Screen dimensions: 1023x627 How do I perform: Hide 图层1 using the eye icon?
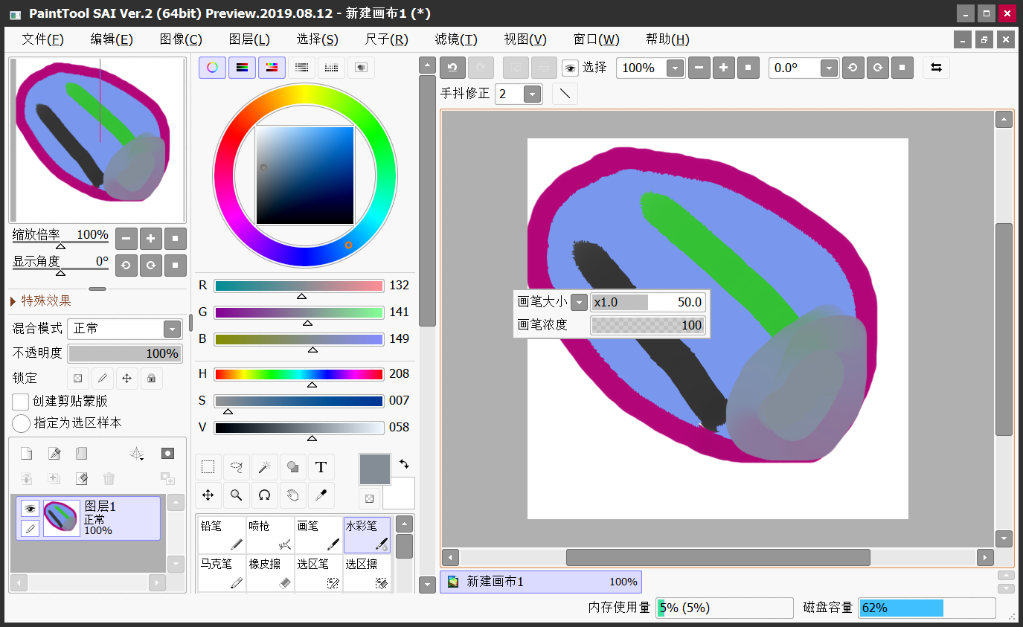pos(30,509)
